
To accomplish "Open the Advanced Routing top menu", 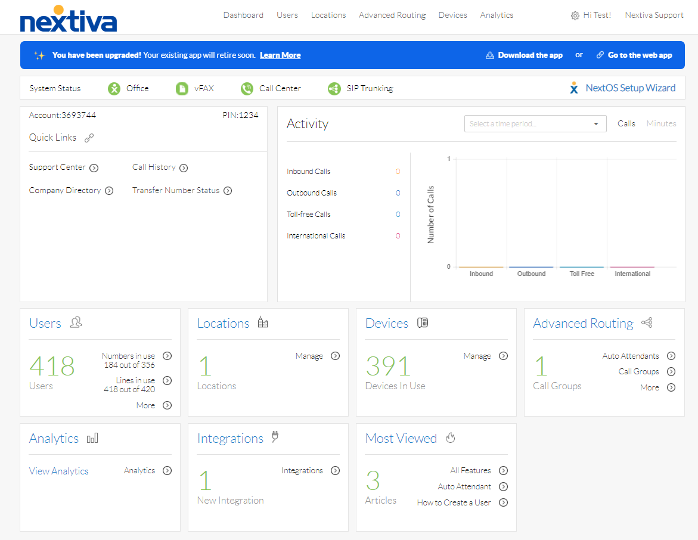I will tap(392, 15).
